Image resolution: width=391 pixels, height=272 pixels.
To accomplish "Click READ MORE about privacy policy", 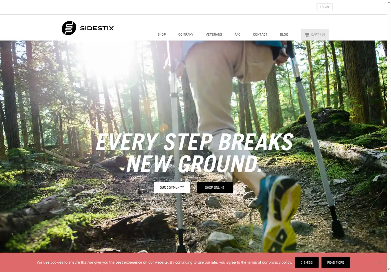I will tap(336, 262).
